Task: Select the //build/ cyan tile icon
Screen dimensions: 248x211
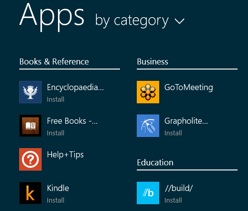Action: 148,193
